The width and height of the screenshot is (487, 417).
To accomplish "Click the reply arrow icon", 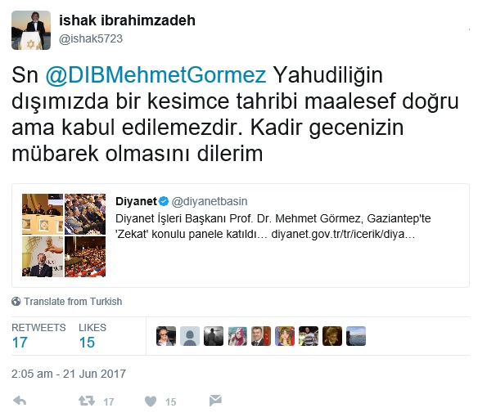I will 20,401.
